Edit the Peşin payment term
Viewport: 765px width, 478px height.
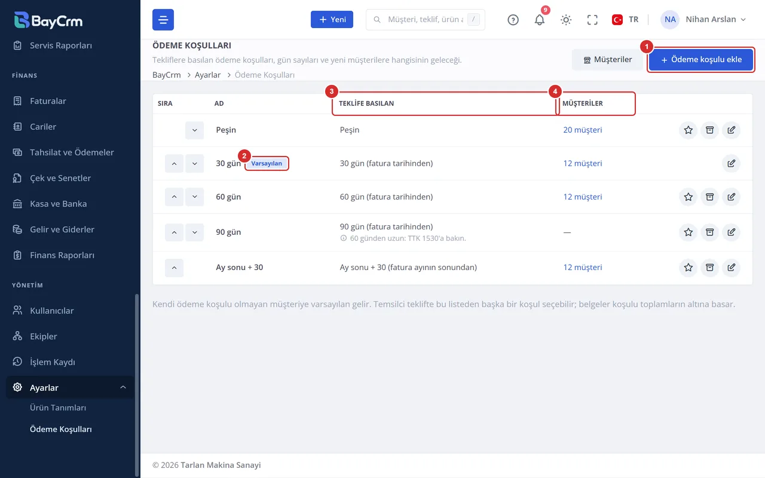point(731,130)
